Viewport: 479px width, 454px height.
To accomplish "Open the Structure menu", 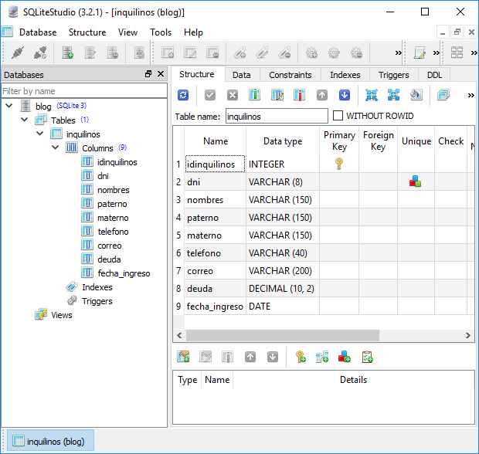I will pos(87,32).
